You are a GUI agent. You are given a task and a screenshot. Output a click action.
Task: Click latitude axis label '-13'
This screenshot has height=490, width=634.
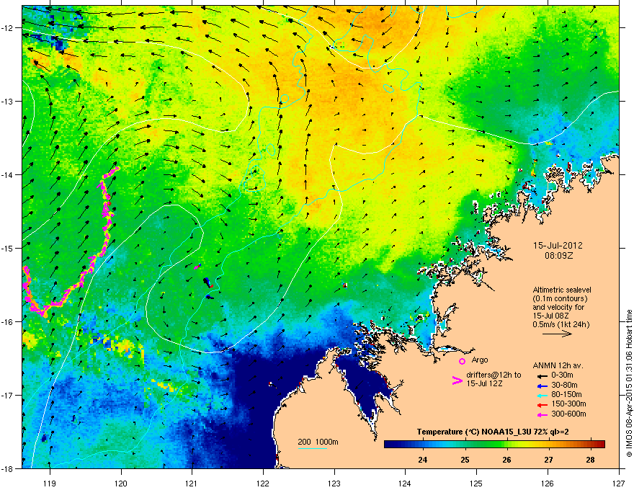click(x=8, y=101)
